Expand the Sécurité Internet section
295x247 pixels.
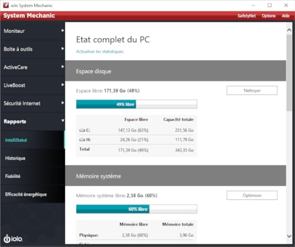pyautogui.click(x=32, y=103)
